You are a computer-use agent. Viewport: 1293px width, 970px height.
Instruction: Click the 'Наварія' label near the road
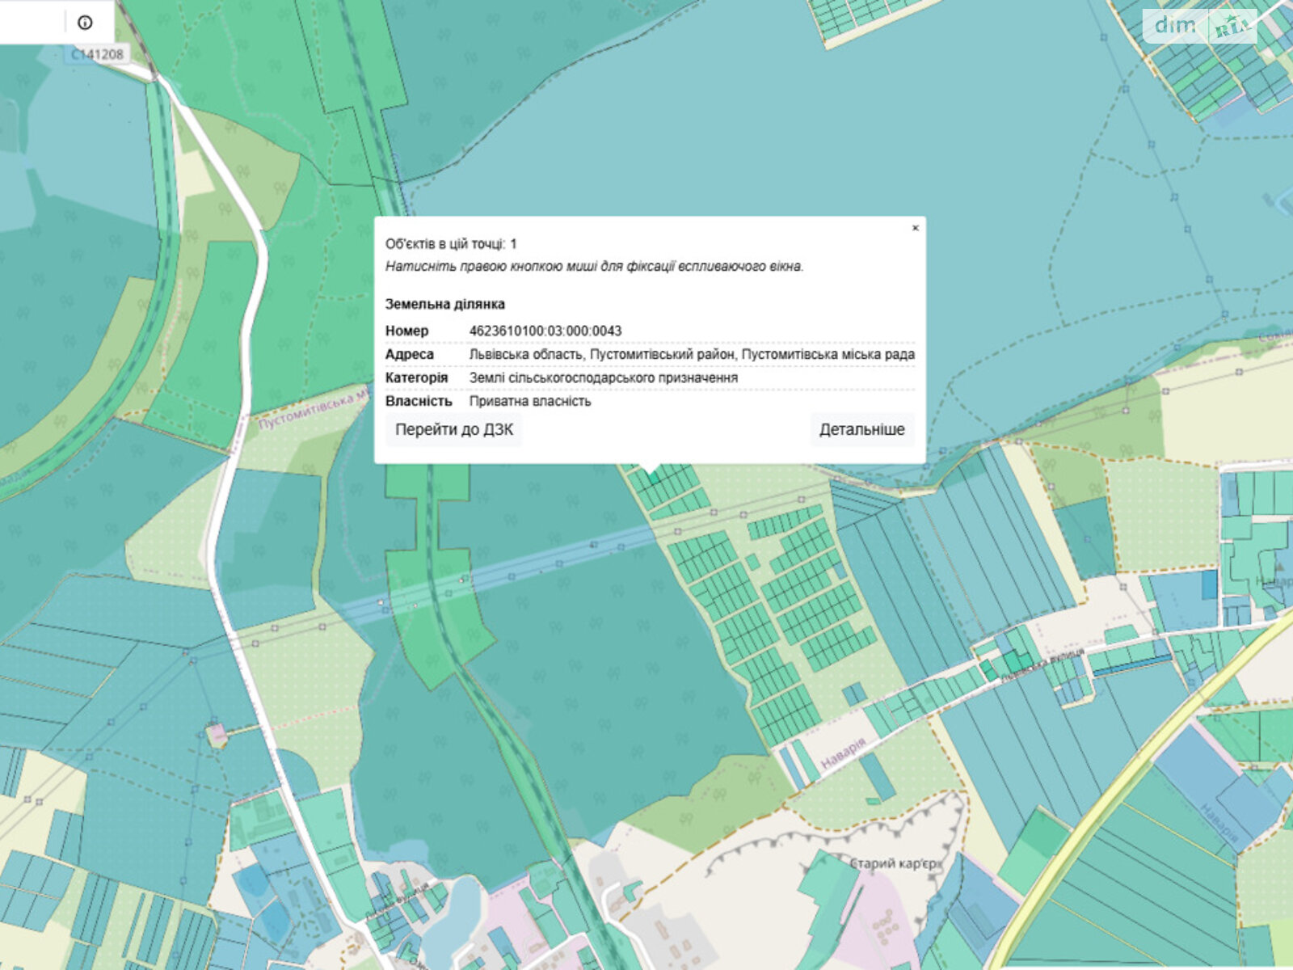click(844, 753)
